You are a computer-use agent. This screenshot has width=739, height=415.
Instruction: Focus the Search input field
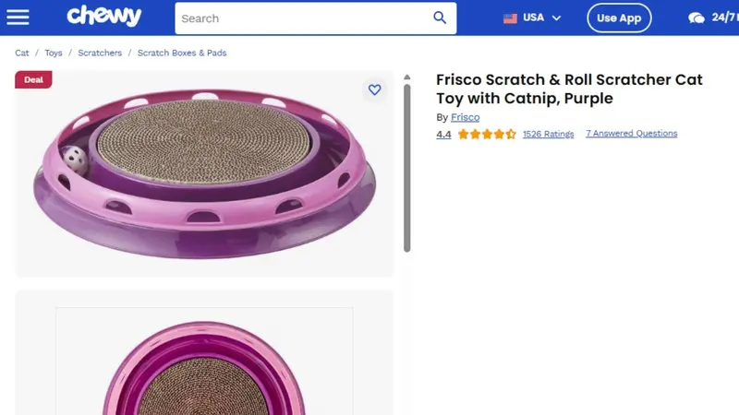[x=302, y=18]
